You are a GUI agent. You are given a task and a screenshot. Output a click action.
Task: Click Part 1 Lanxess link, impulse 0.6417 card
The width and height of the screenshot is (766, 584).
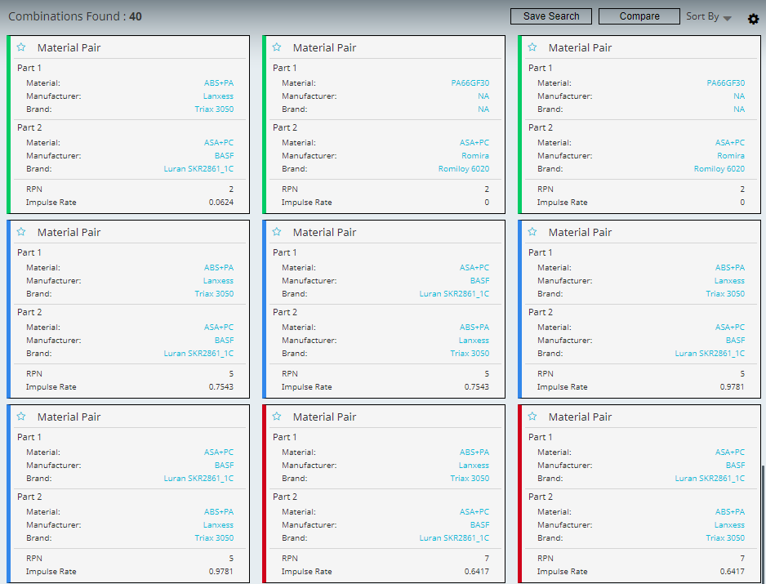click(474, 466)
